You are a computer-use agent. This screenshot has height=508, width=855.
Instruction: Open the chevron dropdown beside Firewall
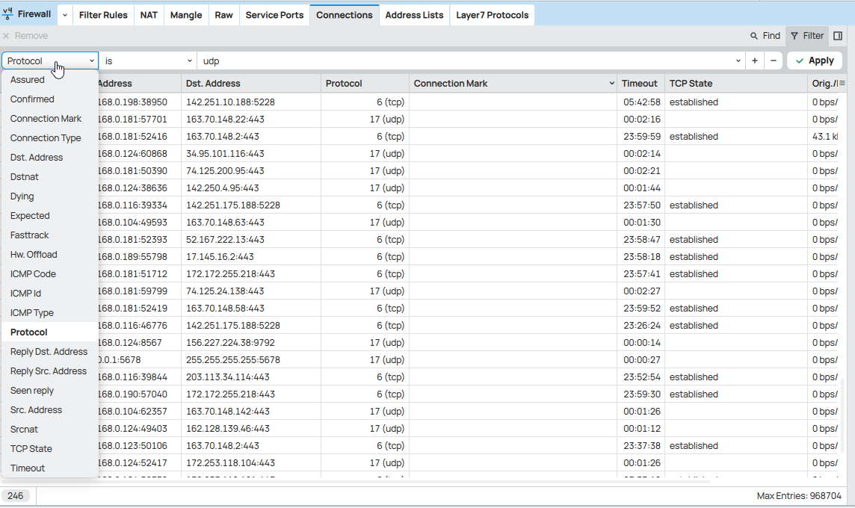click(65, 15)
